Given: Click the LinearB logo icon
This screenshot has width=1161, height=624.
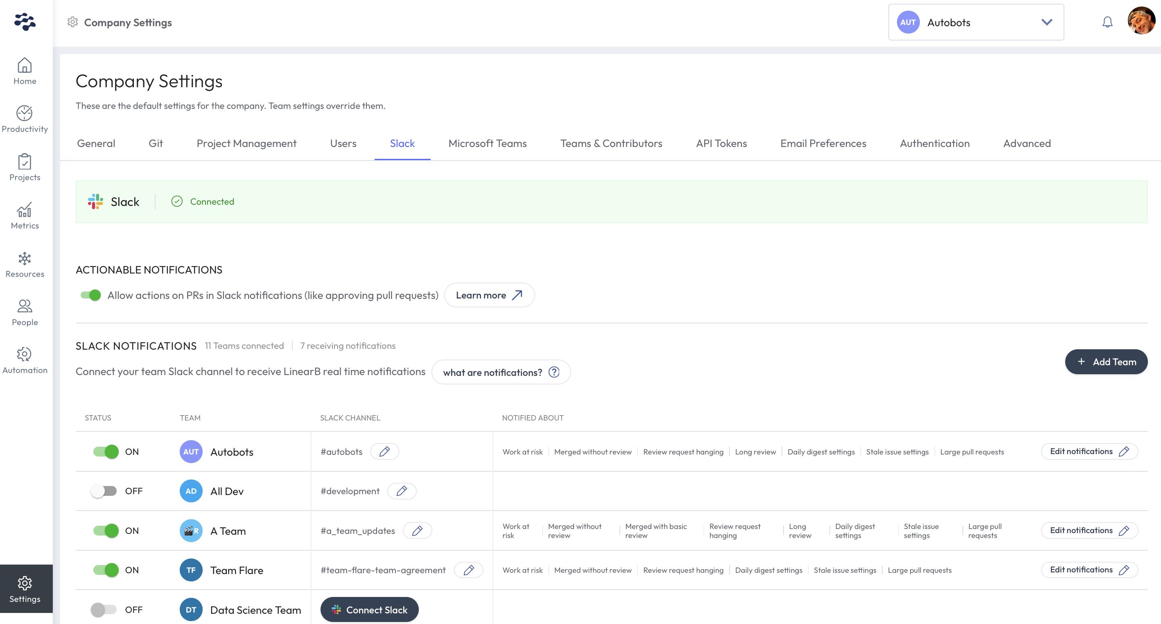Looking at the screenshot, I should pyautogui.click(x=25, y=22).
